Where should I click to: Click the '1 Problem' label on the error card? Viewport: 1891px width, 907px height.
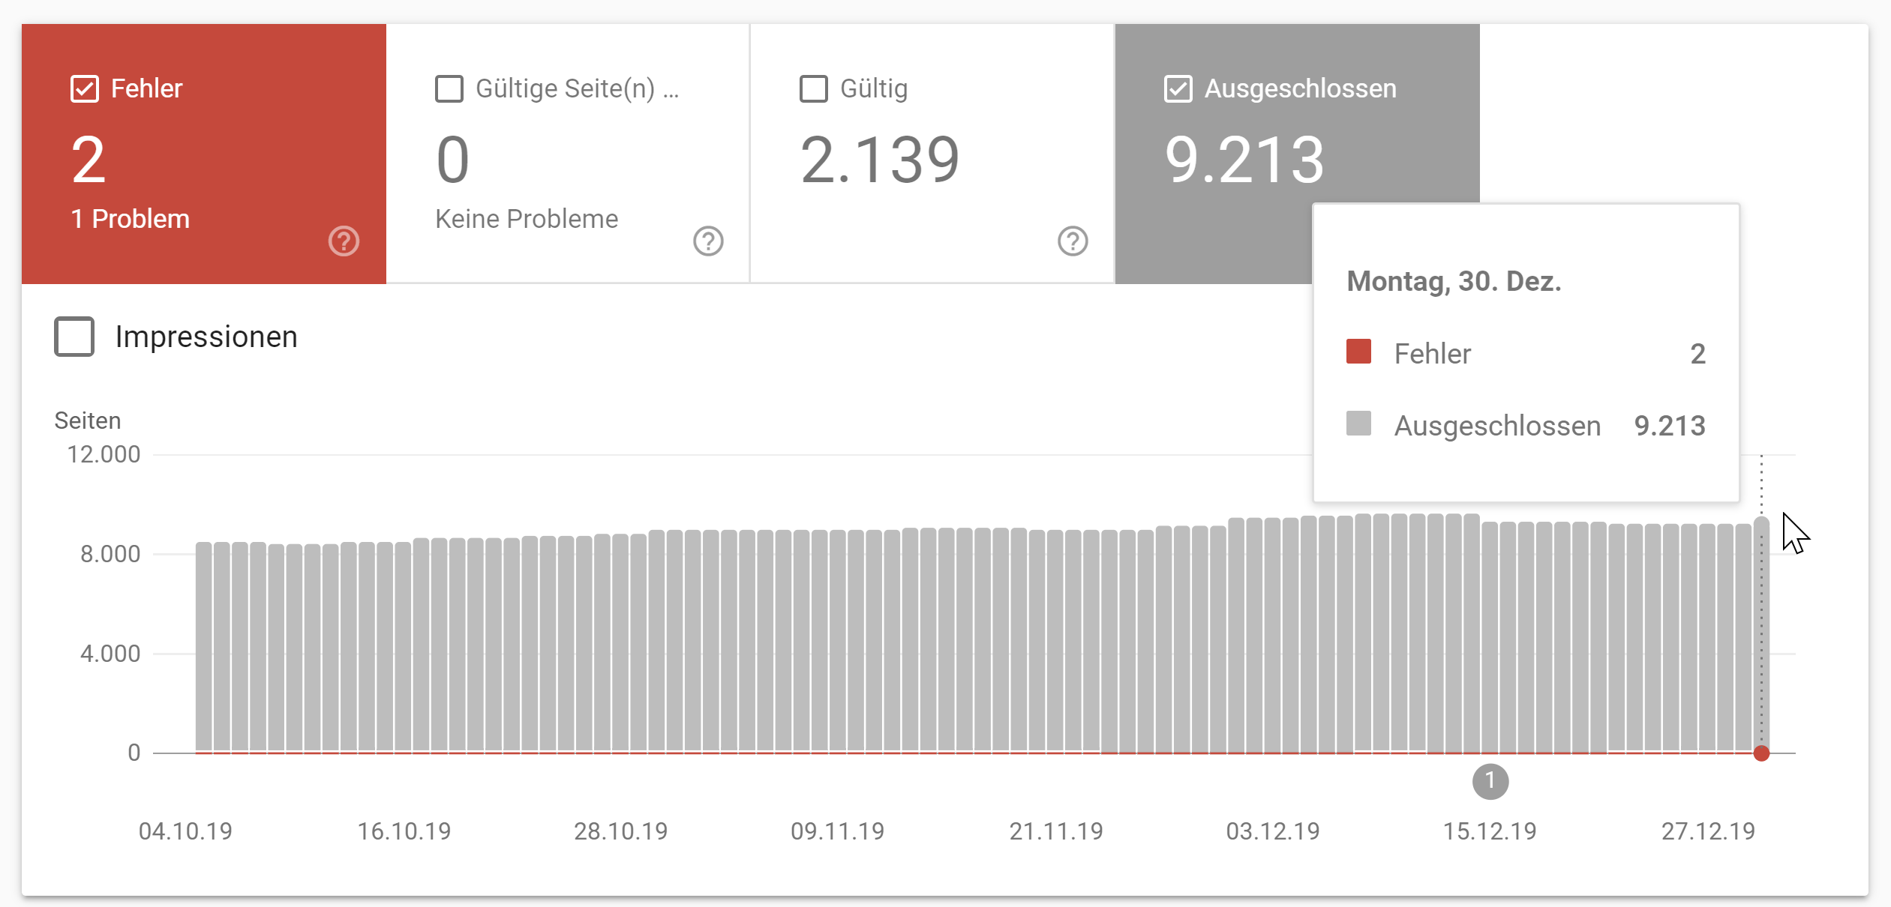129,218
